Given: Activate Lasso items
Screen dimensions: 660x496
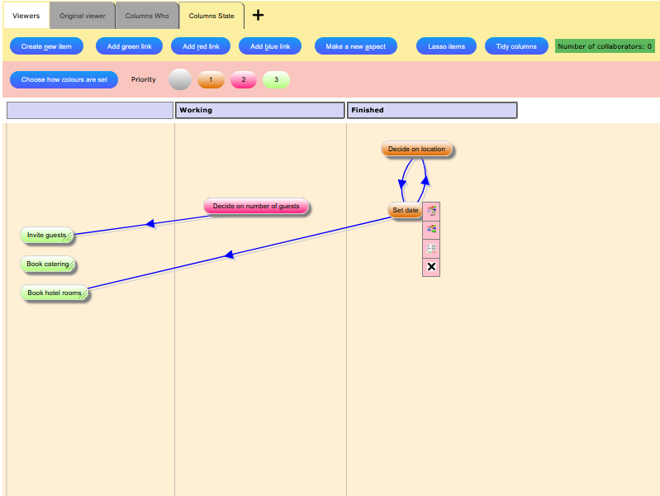Looking at the screenshot, I should 446,46.
